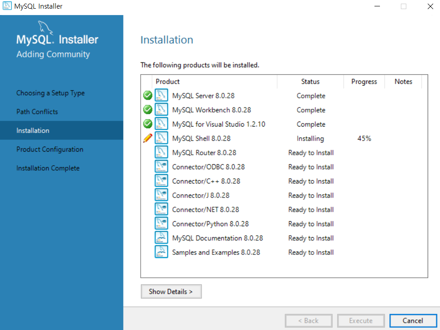Select the MySQL Documentation 8.0.28 row name
440x330 pixels.
[217, 238]
